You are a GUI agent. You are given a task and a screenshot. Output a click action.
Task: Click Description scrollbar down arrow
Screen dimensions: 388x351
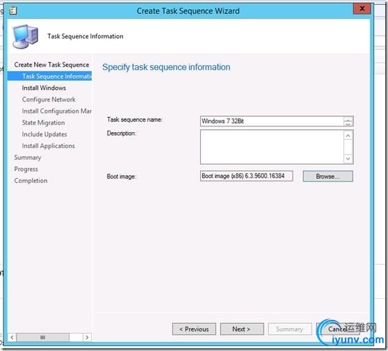(348, 158)
